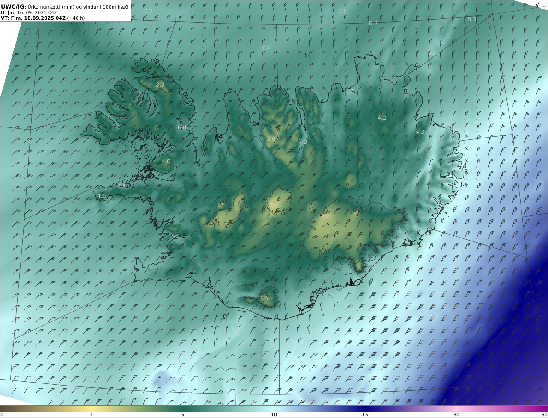Click the 3.0 value label
This screenshot has width=548, height=418.
coord(271,139)
